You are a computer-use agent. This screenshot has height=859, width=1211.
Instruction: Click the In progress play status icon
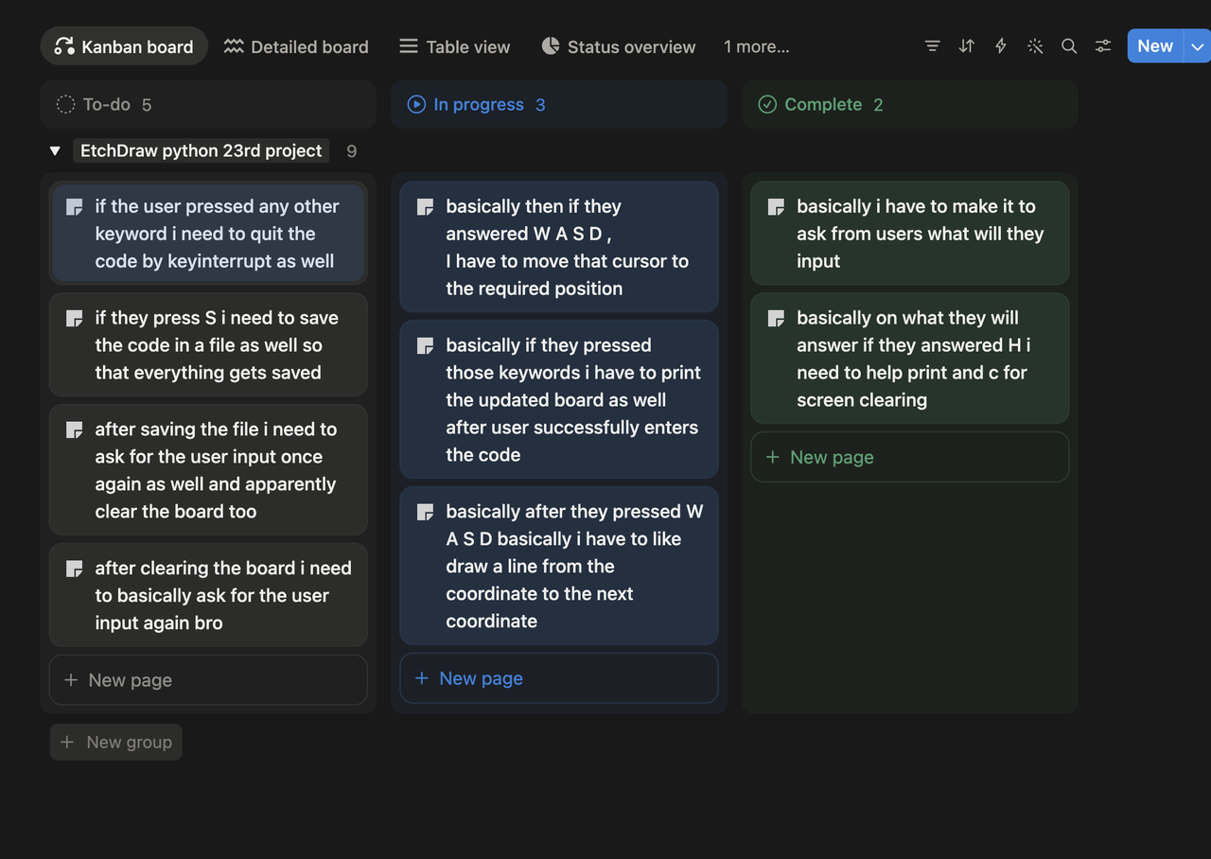click(416, 105)
